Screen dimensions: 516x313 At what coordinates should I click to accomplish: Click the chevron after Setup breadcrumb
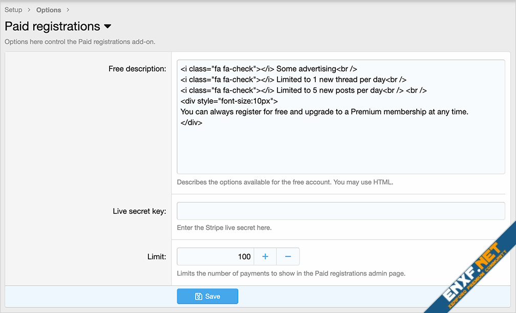point(29,10)
